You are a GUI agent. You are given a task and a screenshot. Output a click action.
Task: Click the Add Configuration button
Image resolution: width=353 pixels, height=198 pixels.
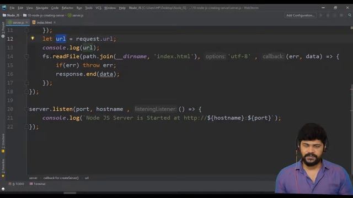coord(300,15)
